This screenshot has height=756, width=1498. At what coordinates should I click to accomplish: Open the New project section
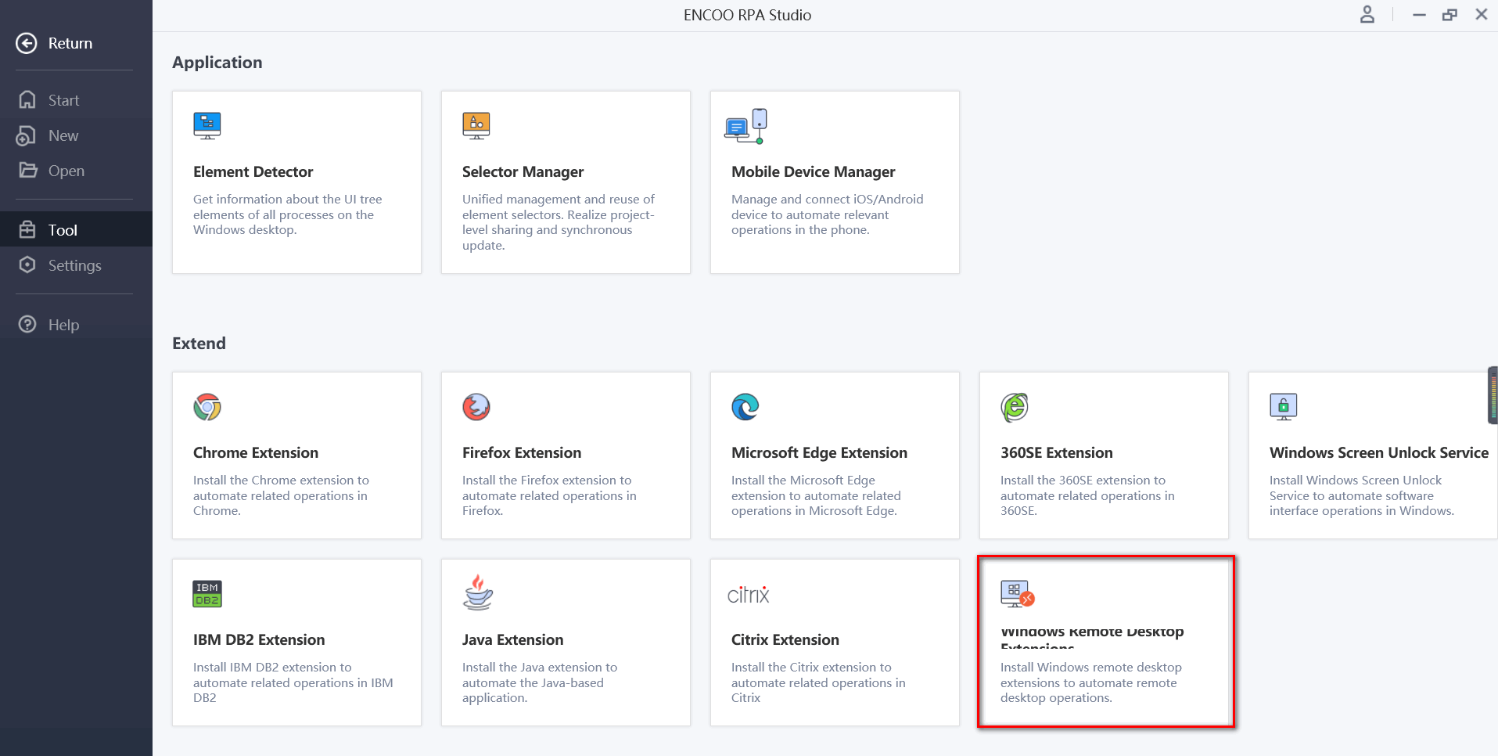(x=62, y=135)
